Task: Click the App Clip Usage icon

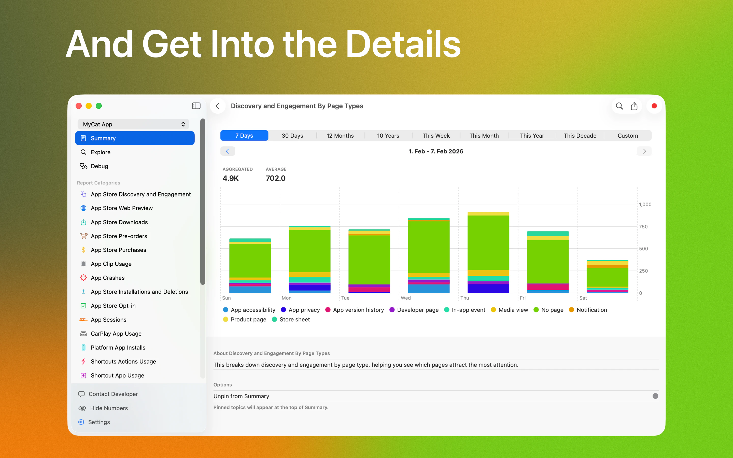Action: (x=83, y=264)
